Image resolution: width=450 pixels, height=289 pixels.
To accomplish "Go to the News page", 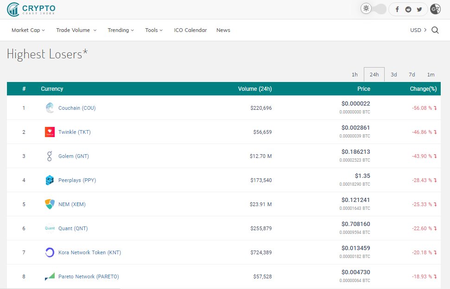I will pos(223,30).
